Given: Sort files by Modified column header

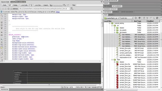Looking at the screenshot, I should [153, 21].
